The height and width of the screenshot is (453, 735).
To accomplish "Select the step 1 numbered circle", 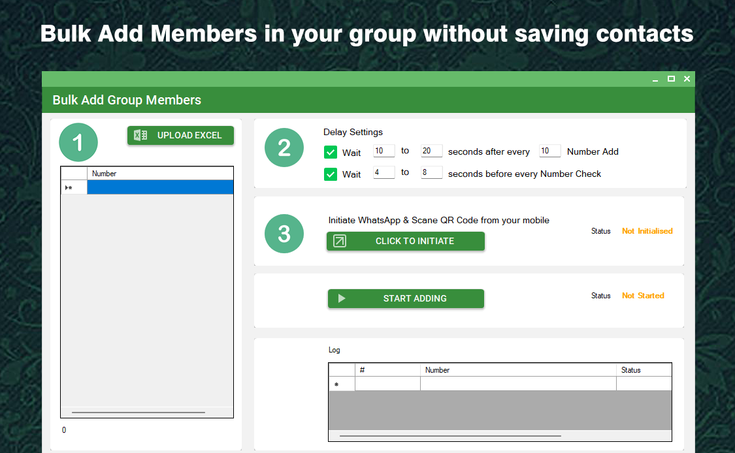I will (x=78, y=142).
